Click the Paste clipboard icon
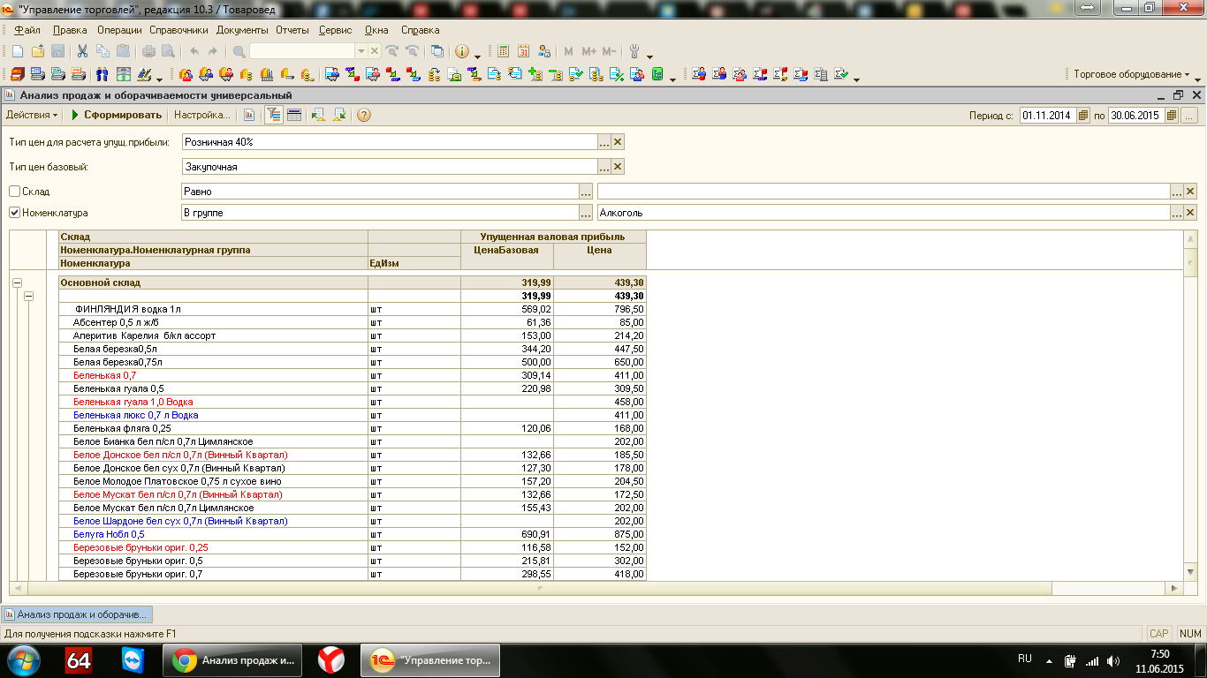The height and width of the screenshot is (678, 1207). [x=123, y=51]
